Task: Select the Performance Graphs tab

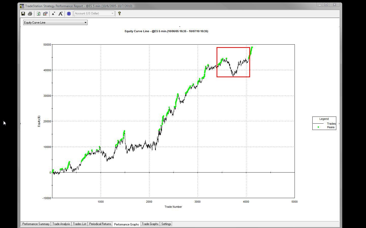Action: click(127, 224)
